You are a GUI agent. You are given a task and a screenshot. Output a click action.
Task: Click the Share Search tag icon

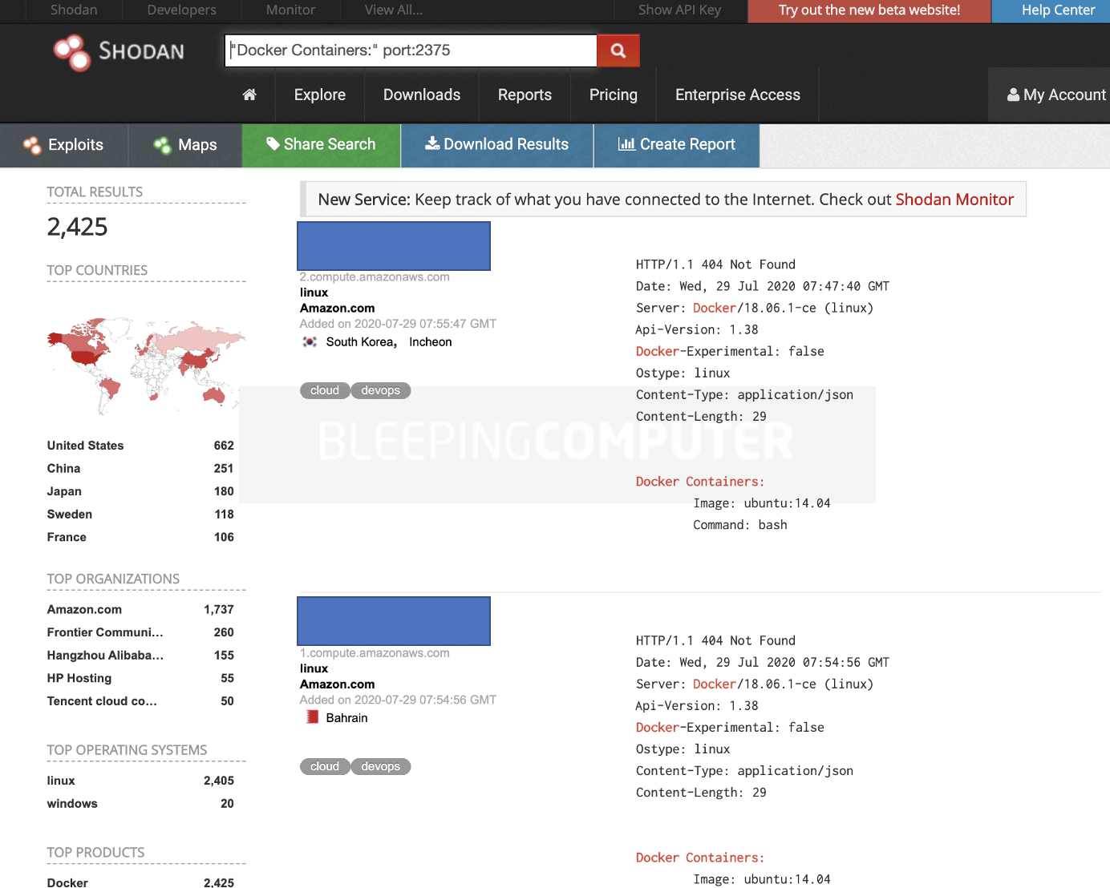pyautogui.click(x=273, y=144)
